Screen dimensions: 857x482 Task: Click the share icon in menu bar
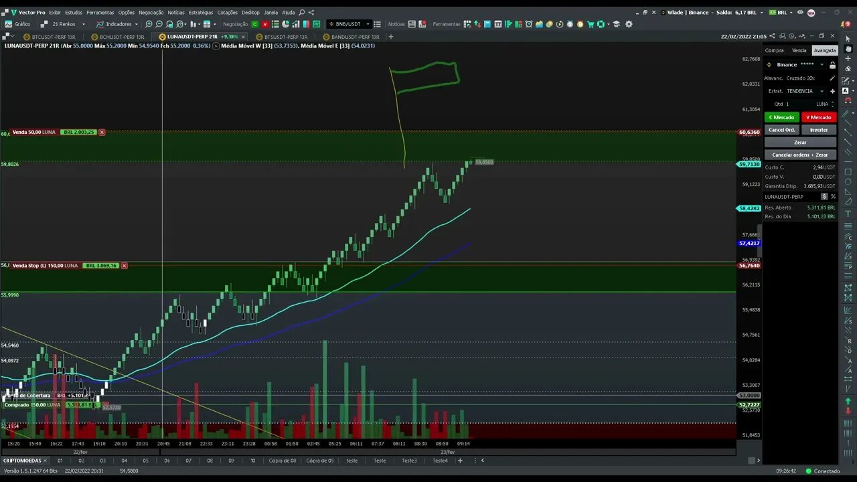(311, 12)
